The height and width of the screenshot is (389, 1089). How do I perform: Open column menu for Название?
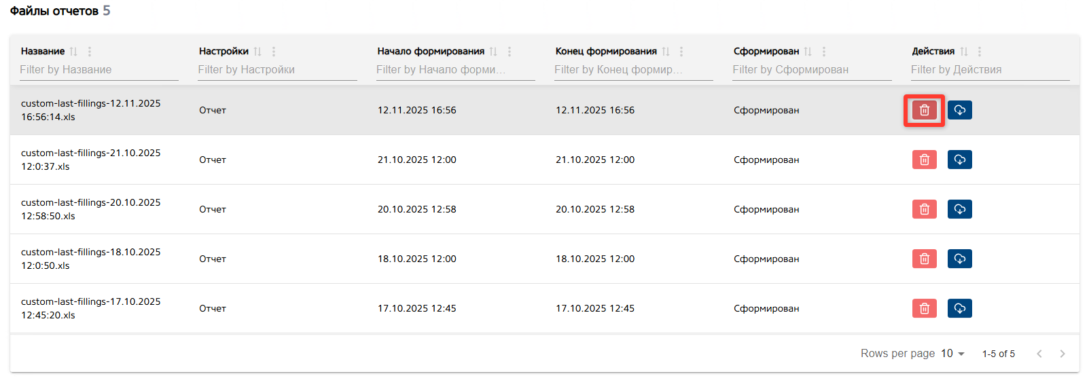point(90,52)
